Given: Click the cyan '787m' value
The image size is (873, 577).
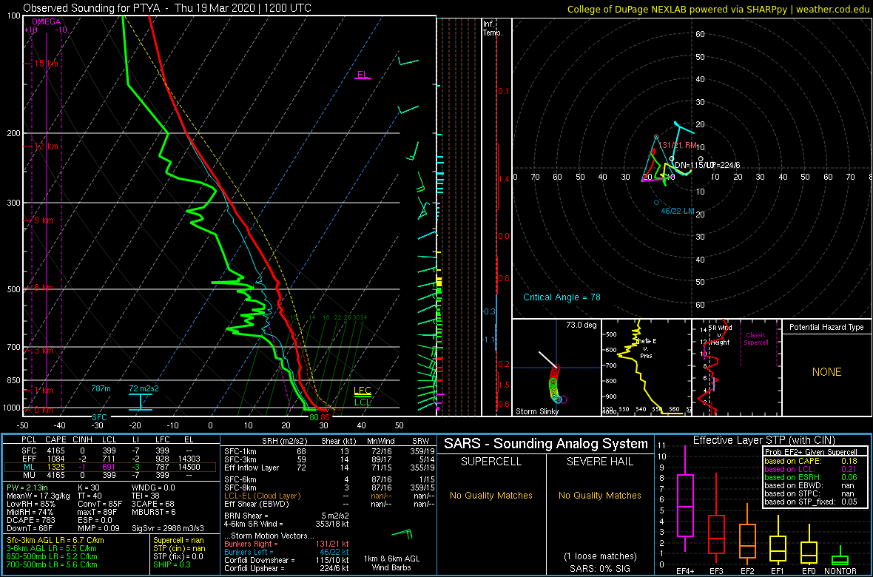Looking at the screenshot, I should [x=101, y=388].
